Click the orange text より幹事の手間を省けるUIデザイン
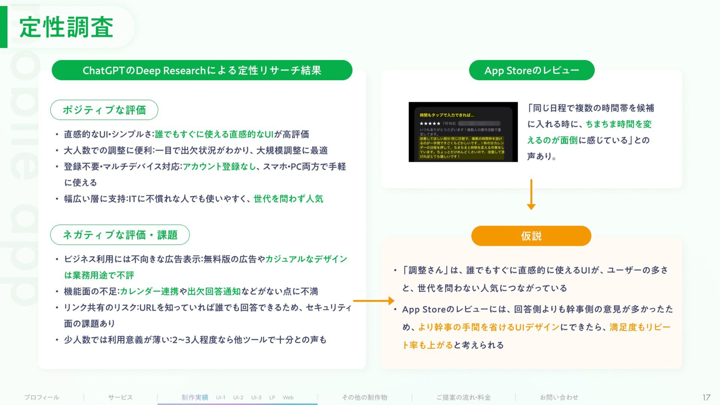 click(x=489, y=327)
